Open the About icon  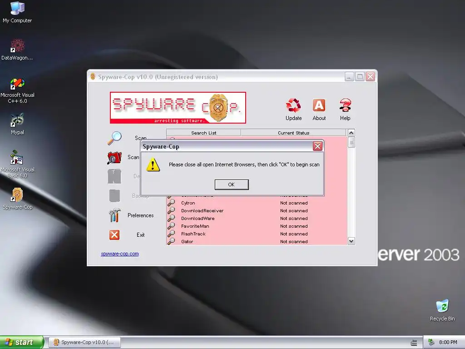click(x=319, y=105)
